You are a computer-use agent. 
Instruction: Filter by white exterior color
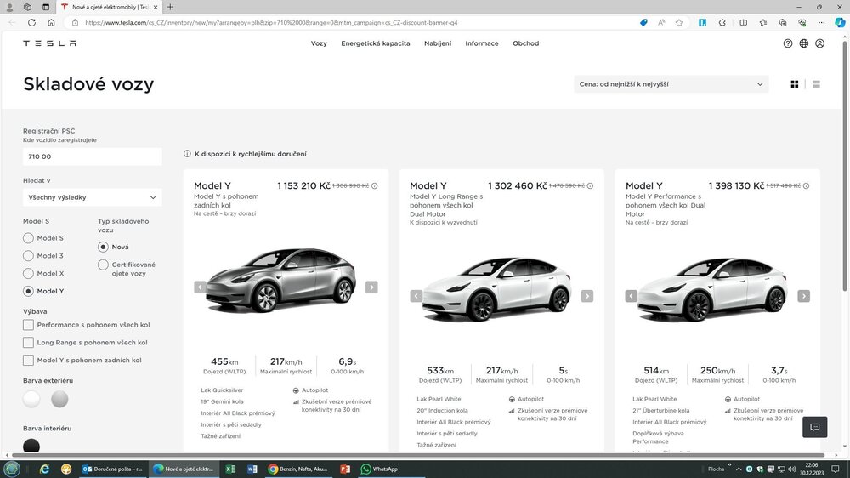tap(31, 400)
